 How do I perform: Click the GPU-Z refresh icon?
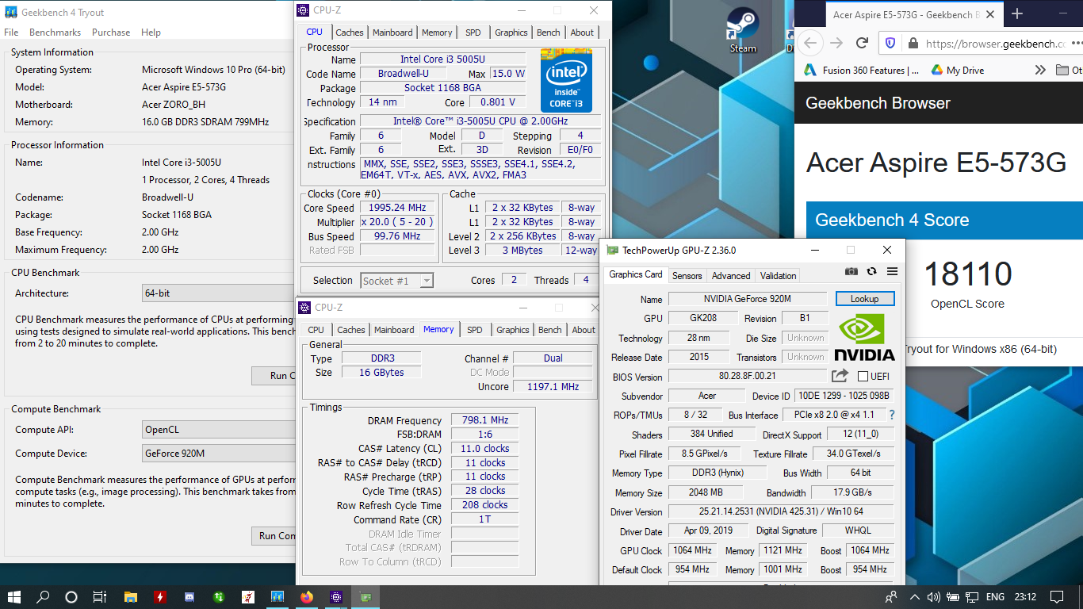pyautogui.click(x=871, y=271)
